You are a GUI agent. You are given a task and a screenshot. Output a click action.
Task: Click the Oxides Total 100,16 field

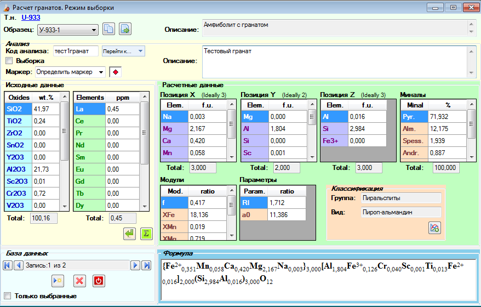[44, 218]
